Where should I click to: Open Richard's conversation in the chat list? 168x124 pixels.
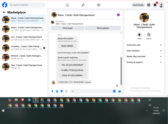24,57
